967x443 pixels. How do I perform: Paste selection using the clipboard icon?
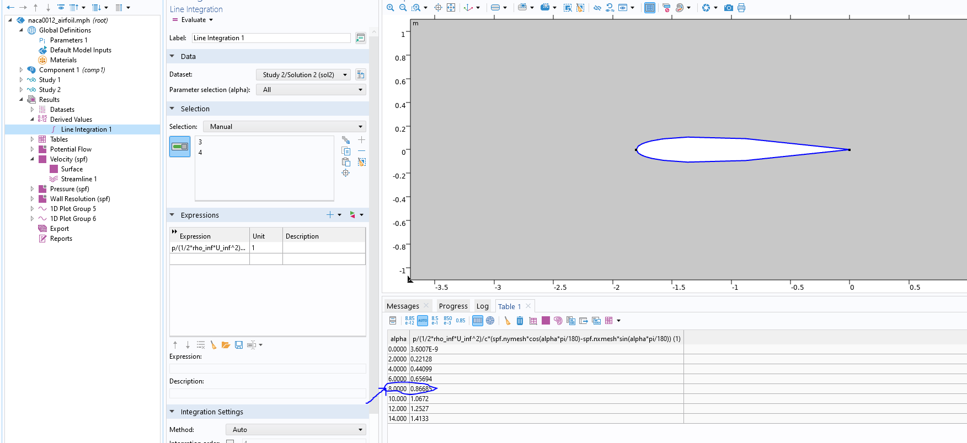(x=346, y=162)
